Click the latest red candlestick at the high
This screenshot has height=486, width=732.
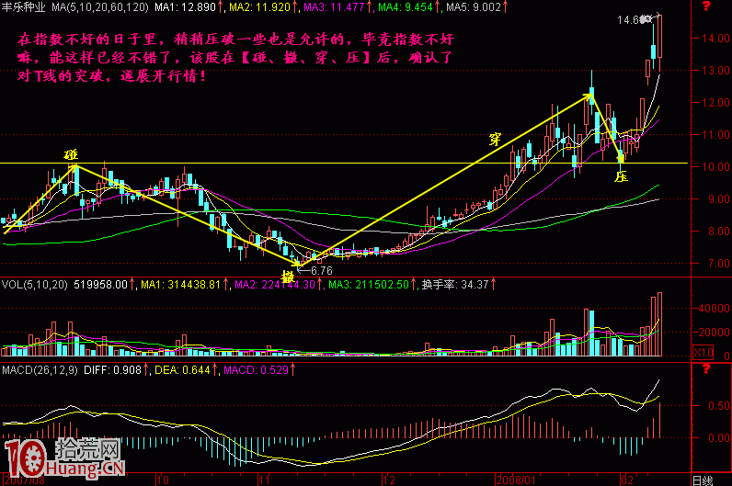click(x=660, y=43)
